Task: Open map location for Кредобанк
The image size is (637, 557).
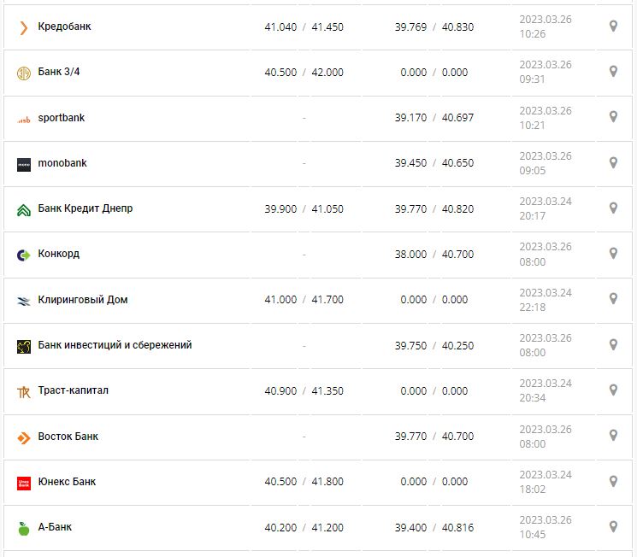Action: pos(613,26)
